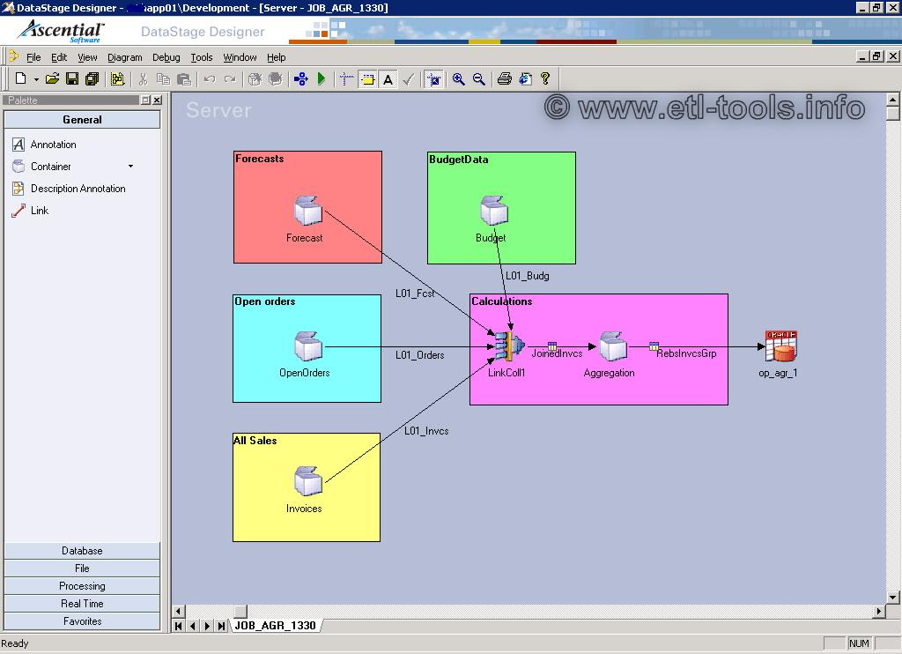Open the File menu

(x=33, y=57)
